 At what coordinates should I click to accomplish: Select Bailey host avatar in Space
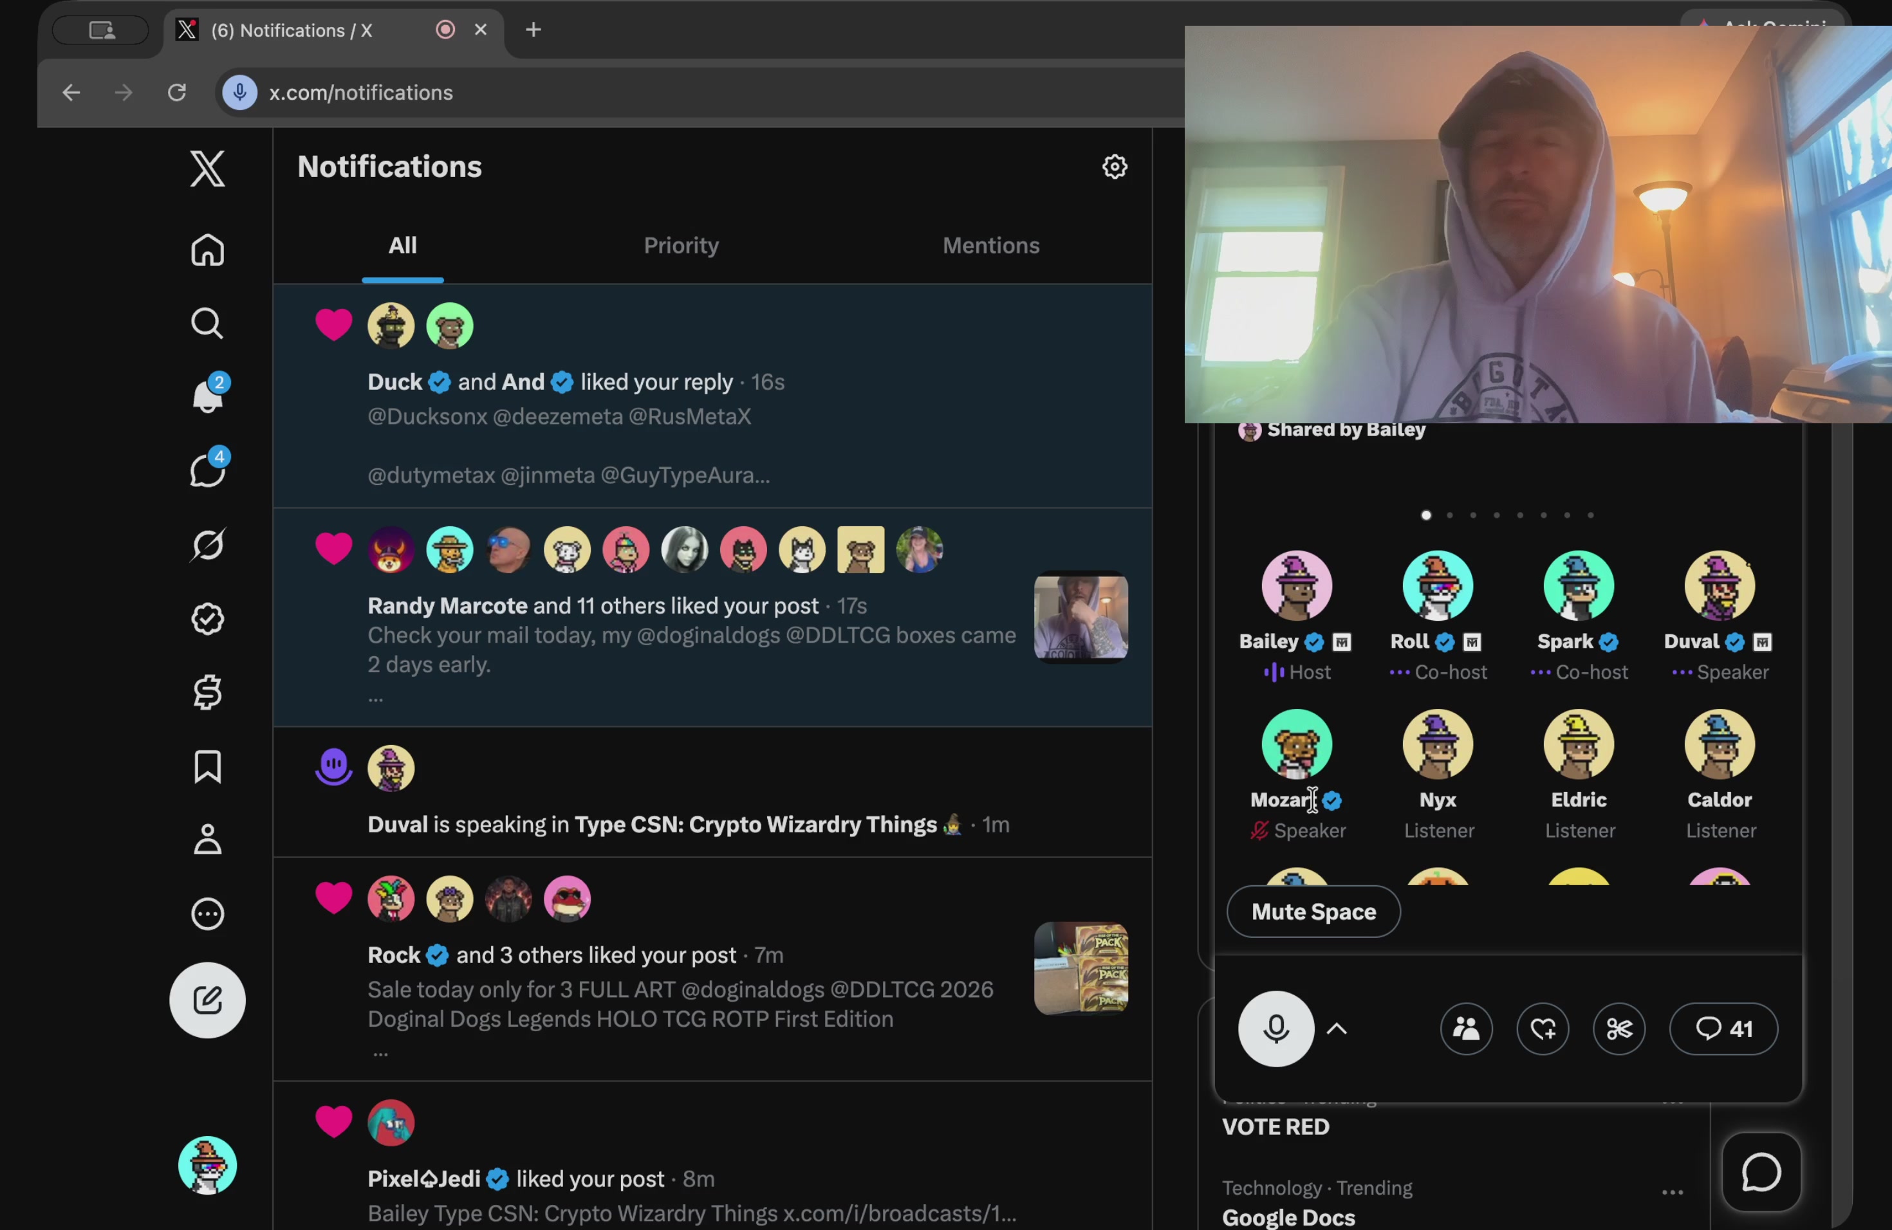1297,585
